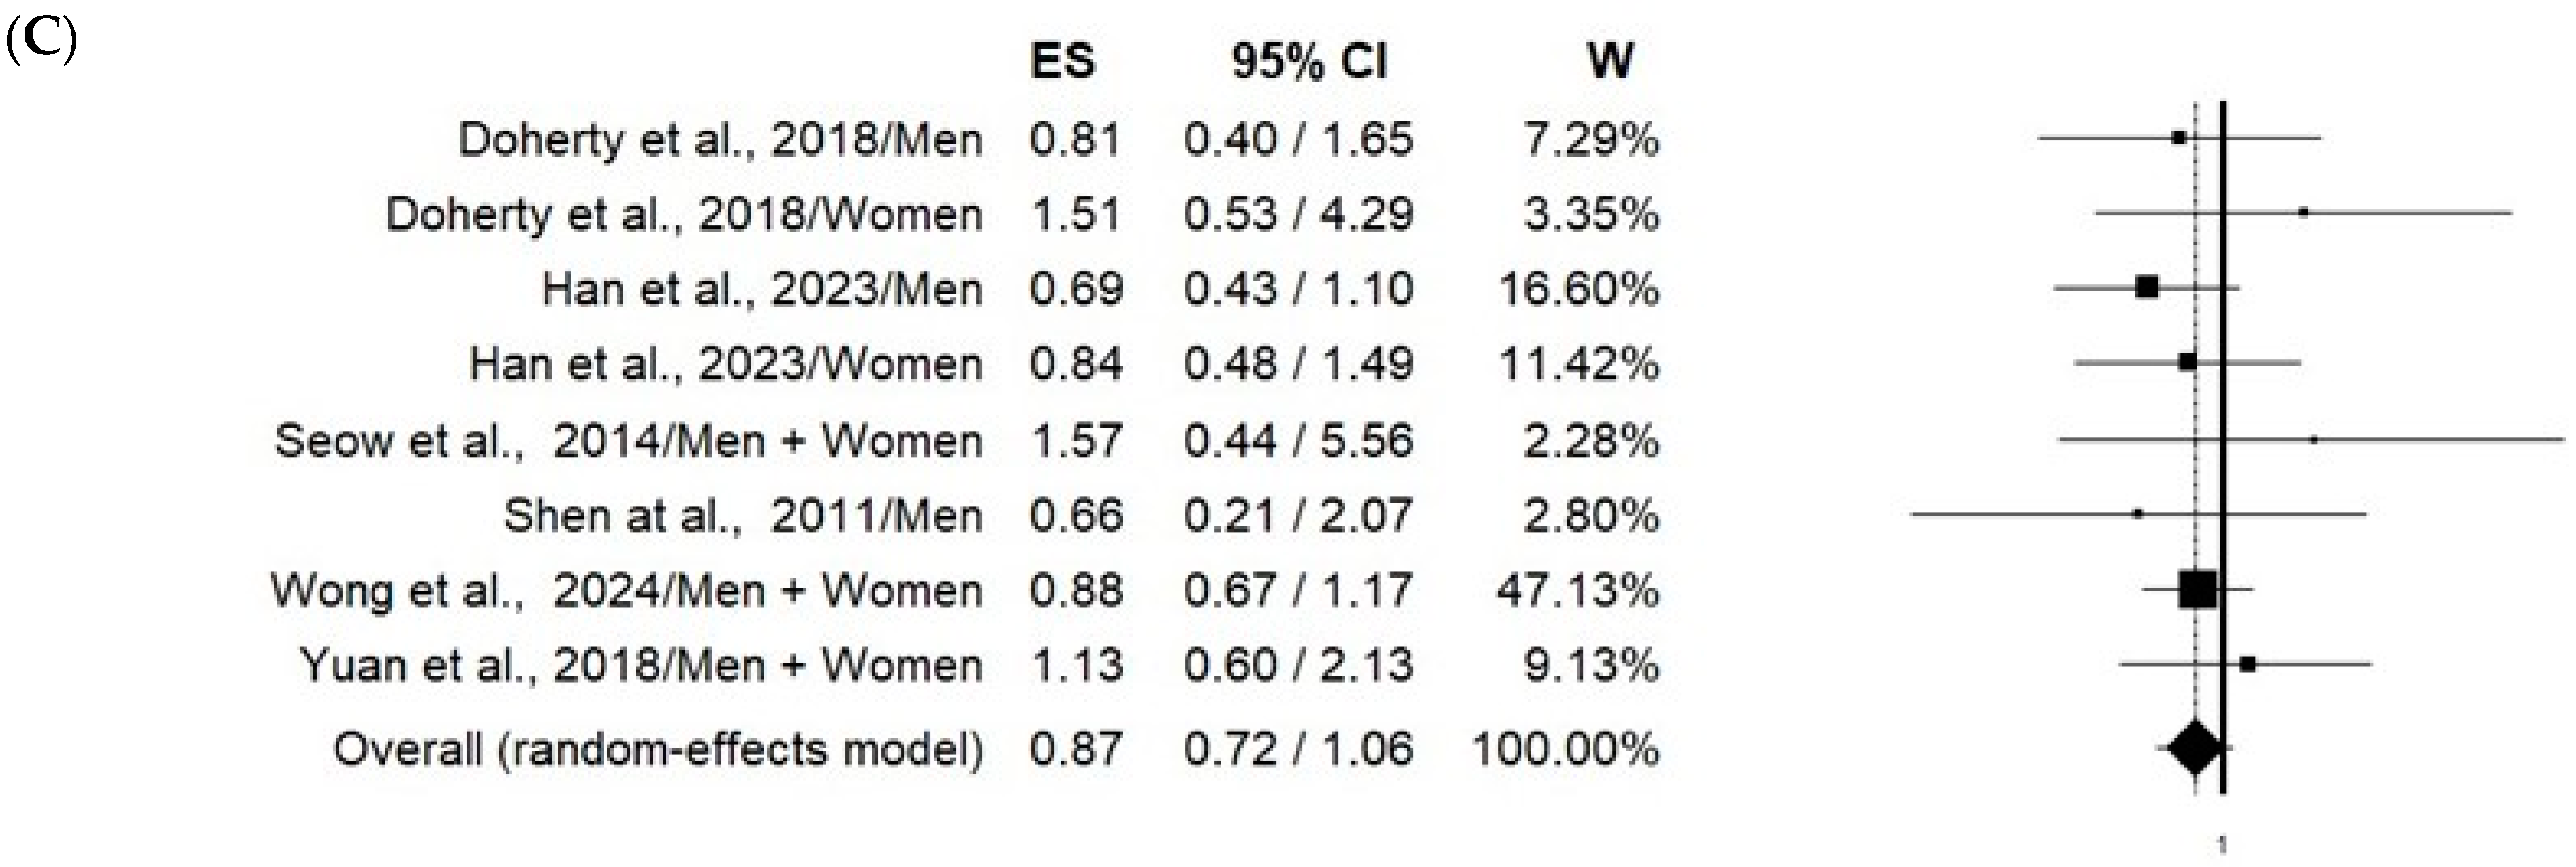Click the Wong et al., 2024/Men + Women label
2576x867 pixels.
[x=626, y=591]
